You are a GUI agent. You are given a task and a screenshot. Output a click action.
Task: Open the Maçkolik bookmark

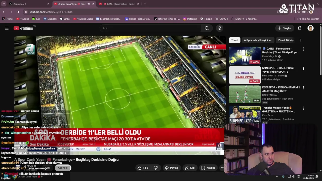click(50, 19)
